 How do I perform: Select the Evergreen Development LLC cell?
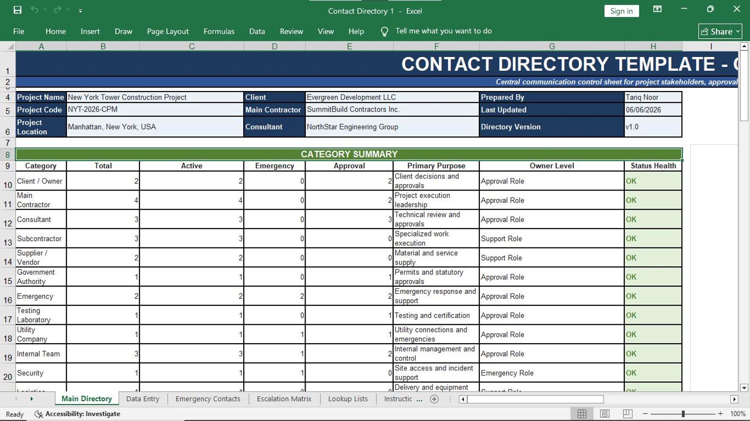pos(392,97)
